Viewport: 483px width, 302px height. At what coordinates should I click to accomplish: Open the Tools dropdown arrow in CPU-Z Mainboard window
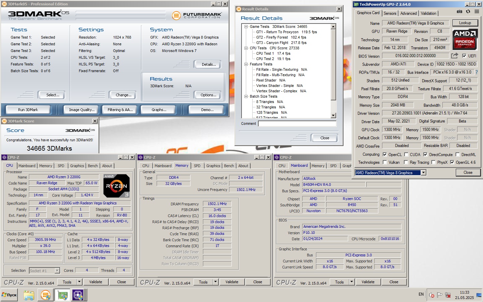pos(352,282)
